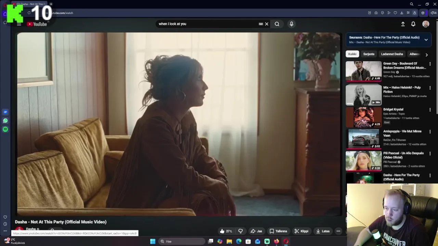This screenshot has width=438, height=246.
Task: Expand the Seuraava mix playlist panel chevron
Action: pyautogui.click(x=426, y=40)
